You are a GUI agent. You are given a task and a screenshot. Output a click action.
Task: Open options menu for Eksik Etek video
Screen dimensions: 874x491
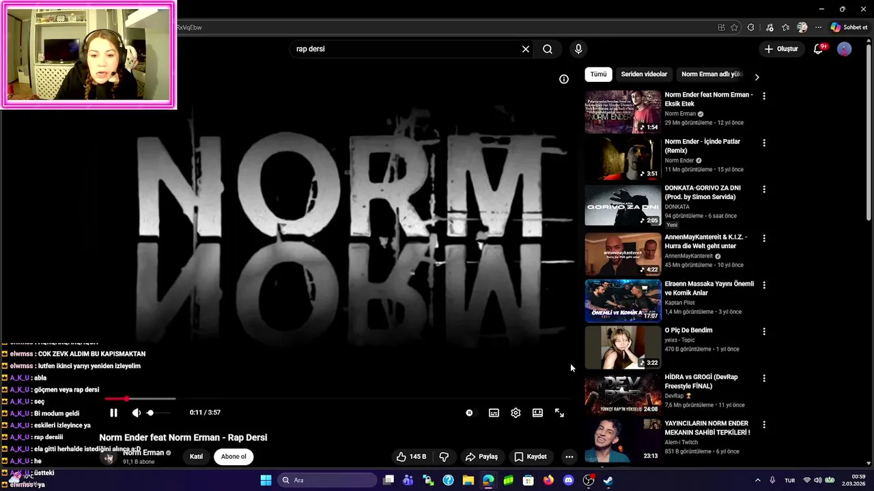tap(764, 96)
